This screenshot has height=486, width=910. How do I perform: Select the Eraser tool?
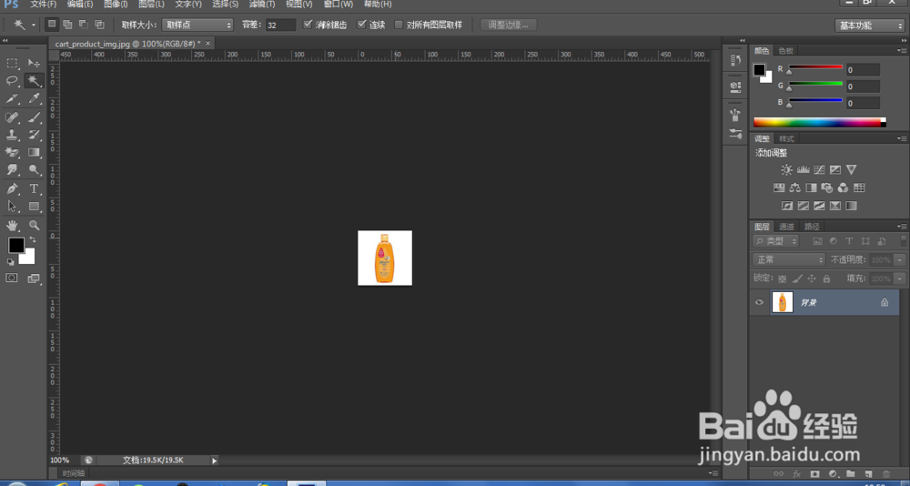coord(12,152)
